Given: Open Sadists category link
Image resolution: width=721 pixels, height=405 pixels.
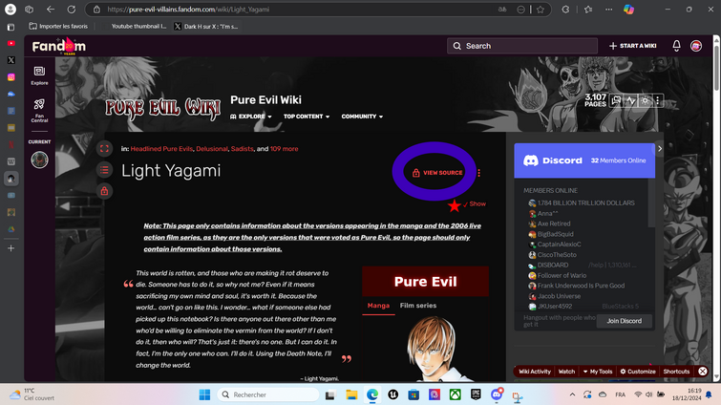Looking at the screenshot, I should 242,149.
